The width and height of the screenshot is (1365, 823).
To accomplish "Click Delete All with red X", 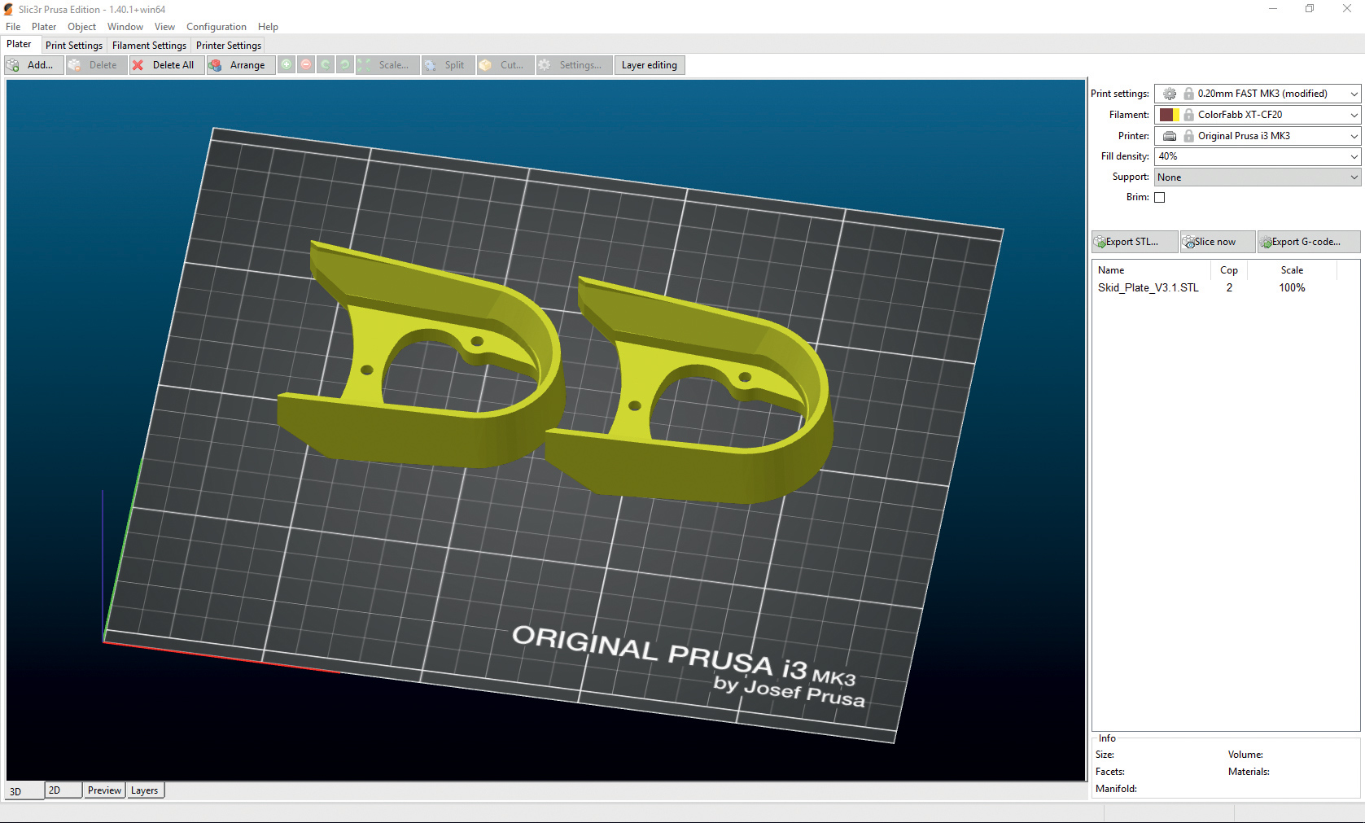I will tap(166, 65).
